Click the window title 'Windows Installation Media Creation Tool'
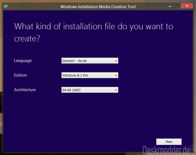Image resolution: width=196 pixels, height=155 pixels. point(98,6)
